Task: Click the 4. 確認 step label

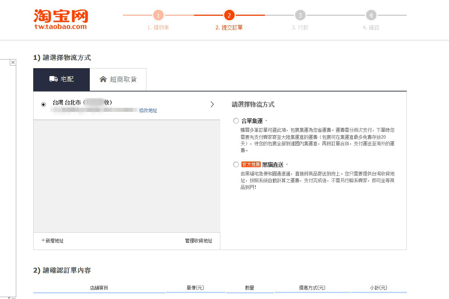Action: [371, 28]
